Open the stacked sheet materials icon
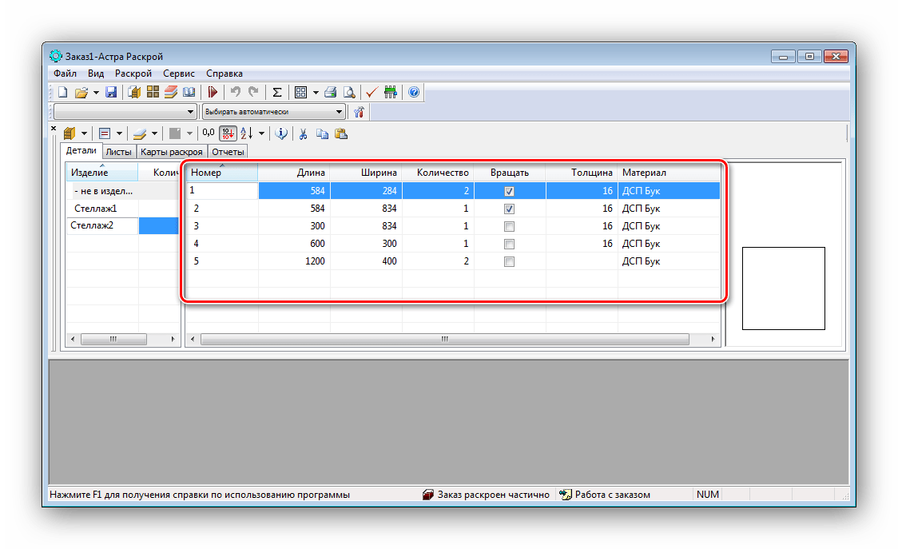The width and height of the screenshot is (898, 549). (171, 92)
